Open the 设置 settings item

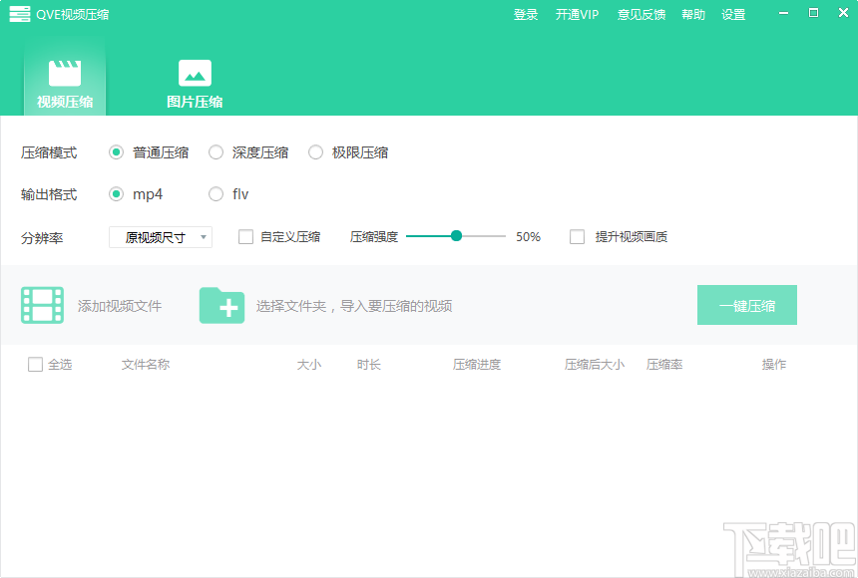coord(733,14)
